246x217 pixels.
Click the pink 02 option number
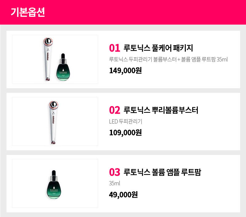click(x=114, y=110)
